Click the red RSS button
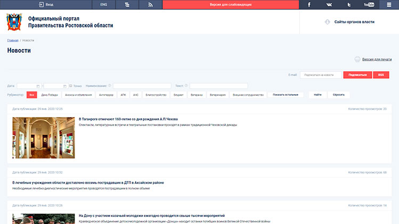399x224 pixels. tap(381, 75)
